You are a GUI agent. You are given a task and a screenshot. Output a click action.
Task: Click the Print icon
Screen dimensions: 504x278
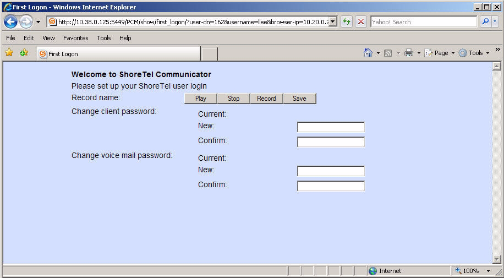(x=409, y=53)
